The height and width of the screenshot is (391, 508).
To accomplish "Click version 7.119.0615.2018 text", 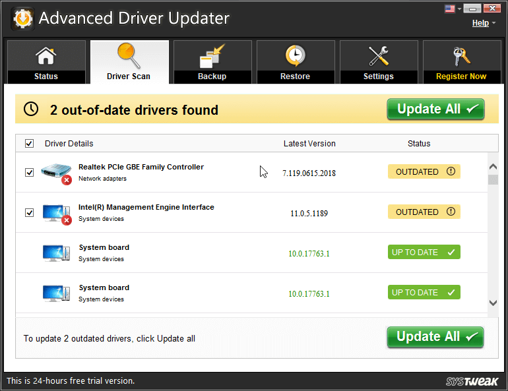I will 309,173.
